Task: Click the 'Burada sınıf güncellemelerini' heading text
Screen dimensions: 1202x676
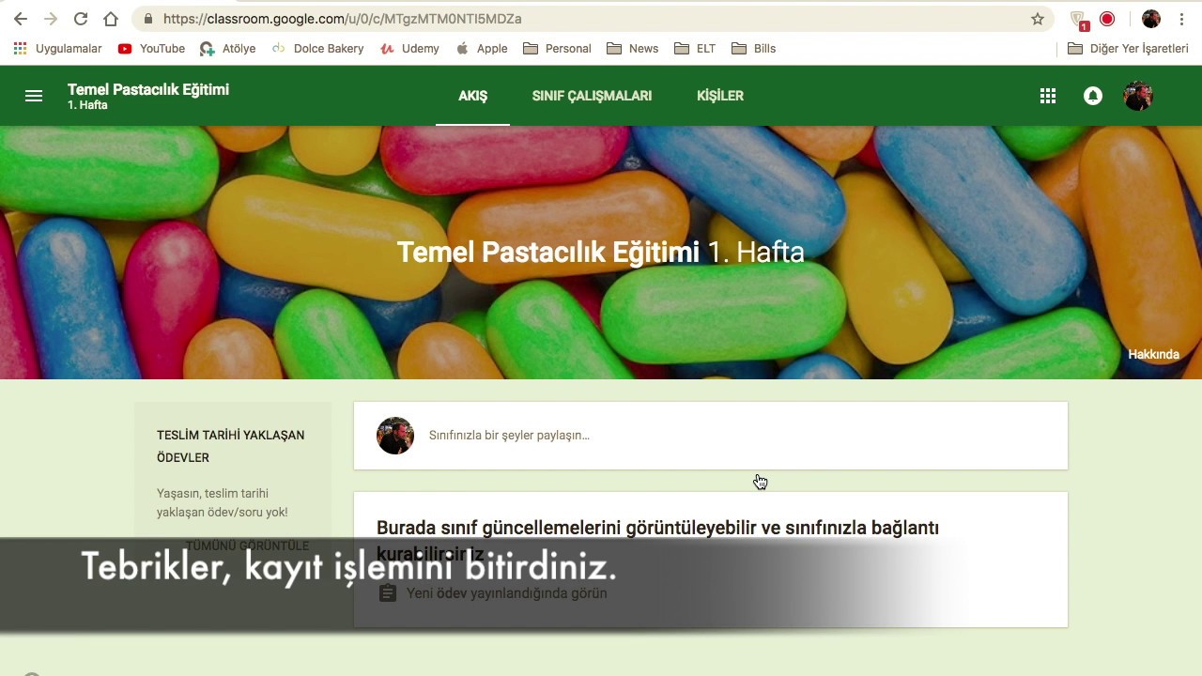Action: (657, 540)
